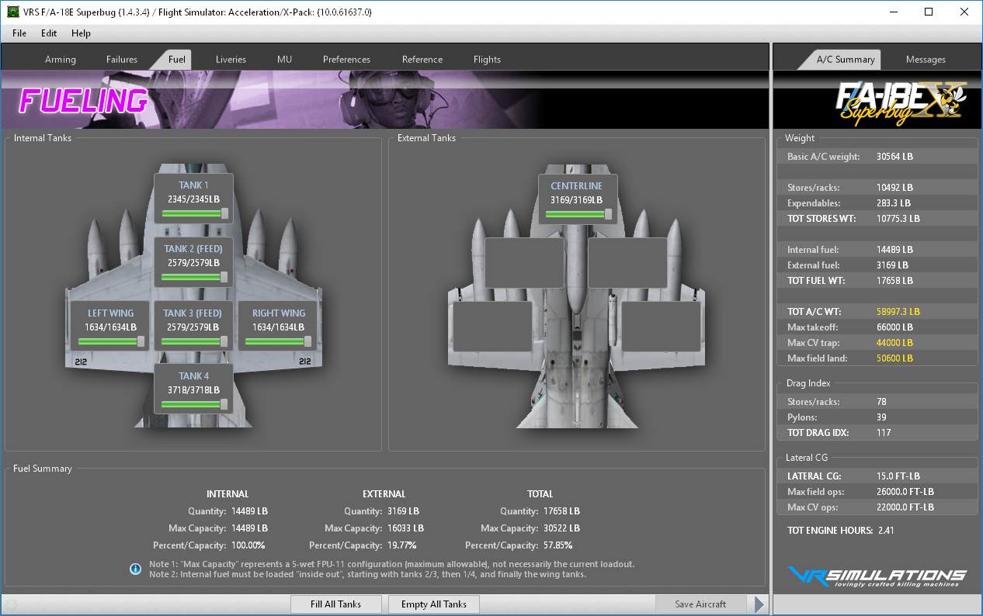Click the TOT FUEL WT value 17658 LB
Viewport: 983px width, 616px height.
pos(894,281)
